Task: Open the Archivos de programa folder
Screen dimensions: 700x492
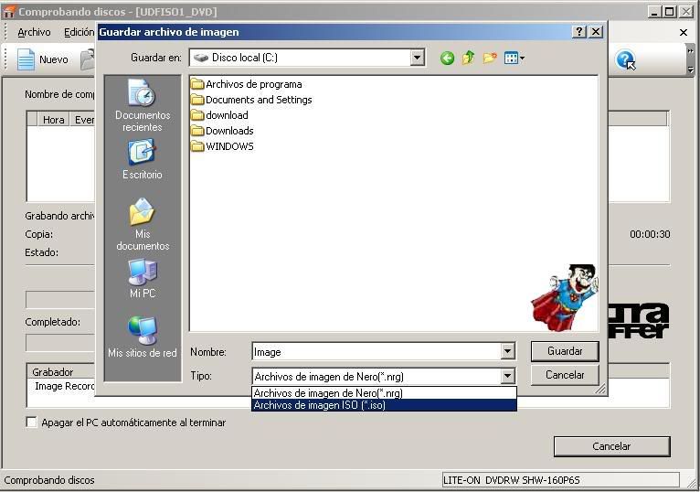Action: [x=247, y=84]
